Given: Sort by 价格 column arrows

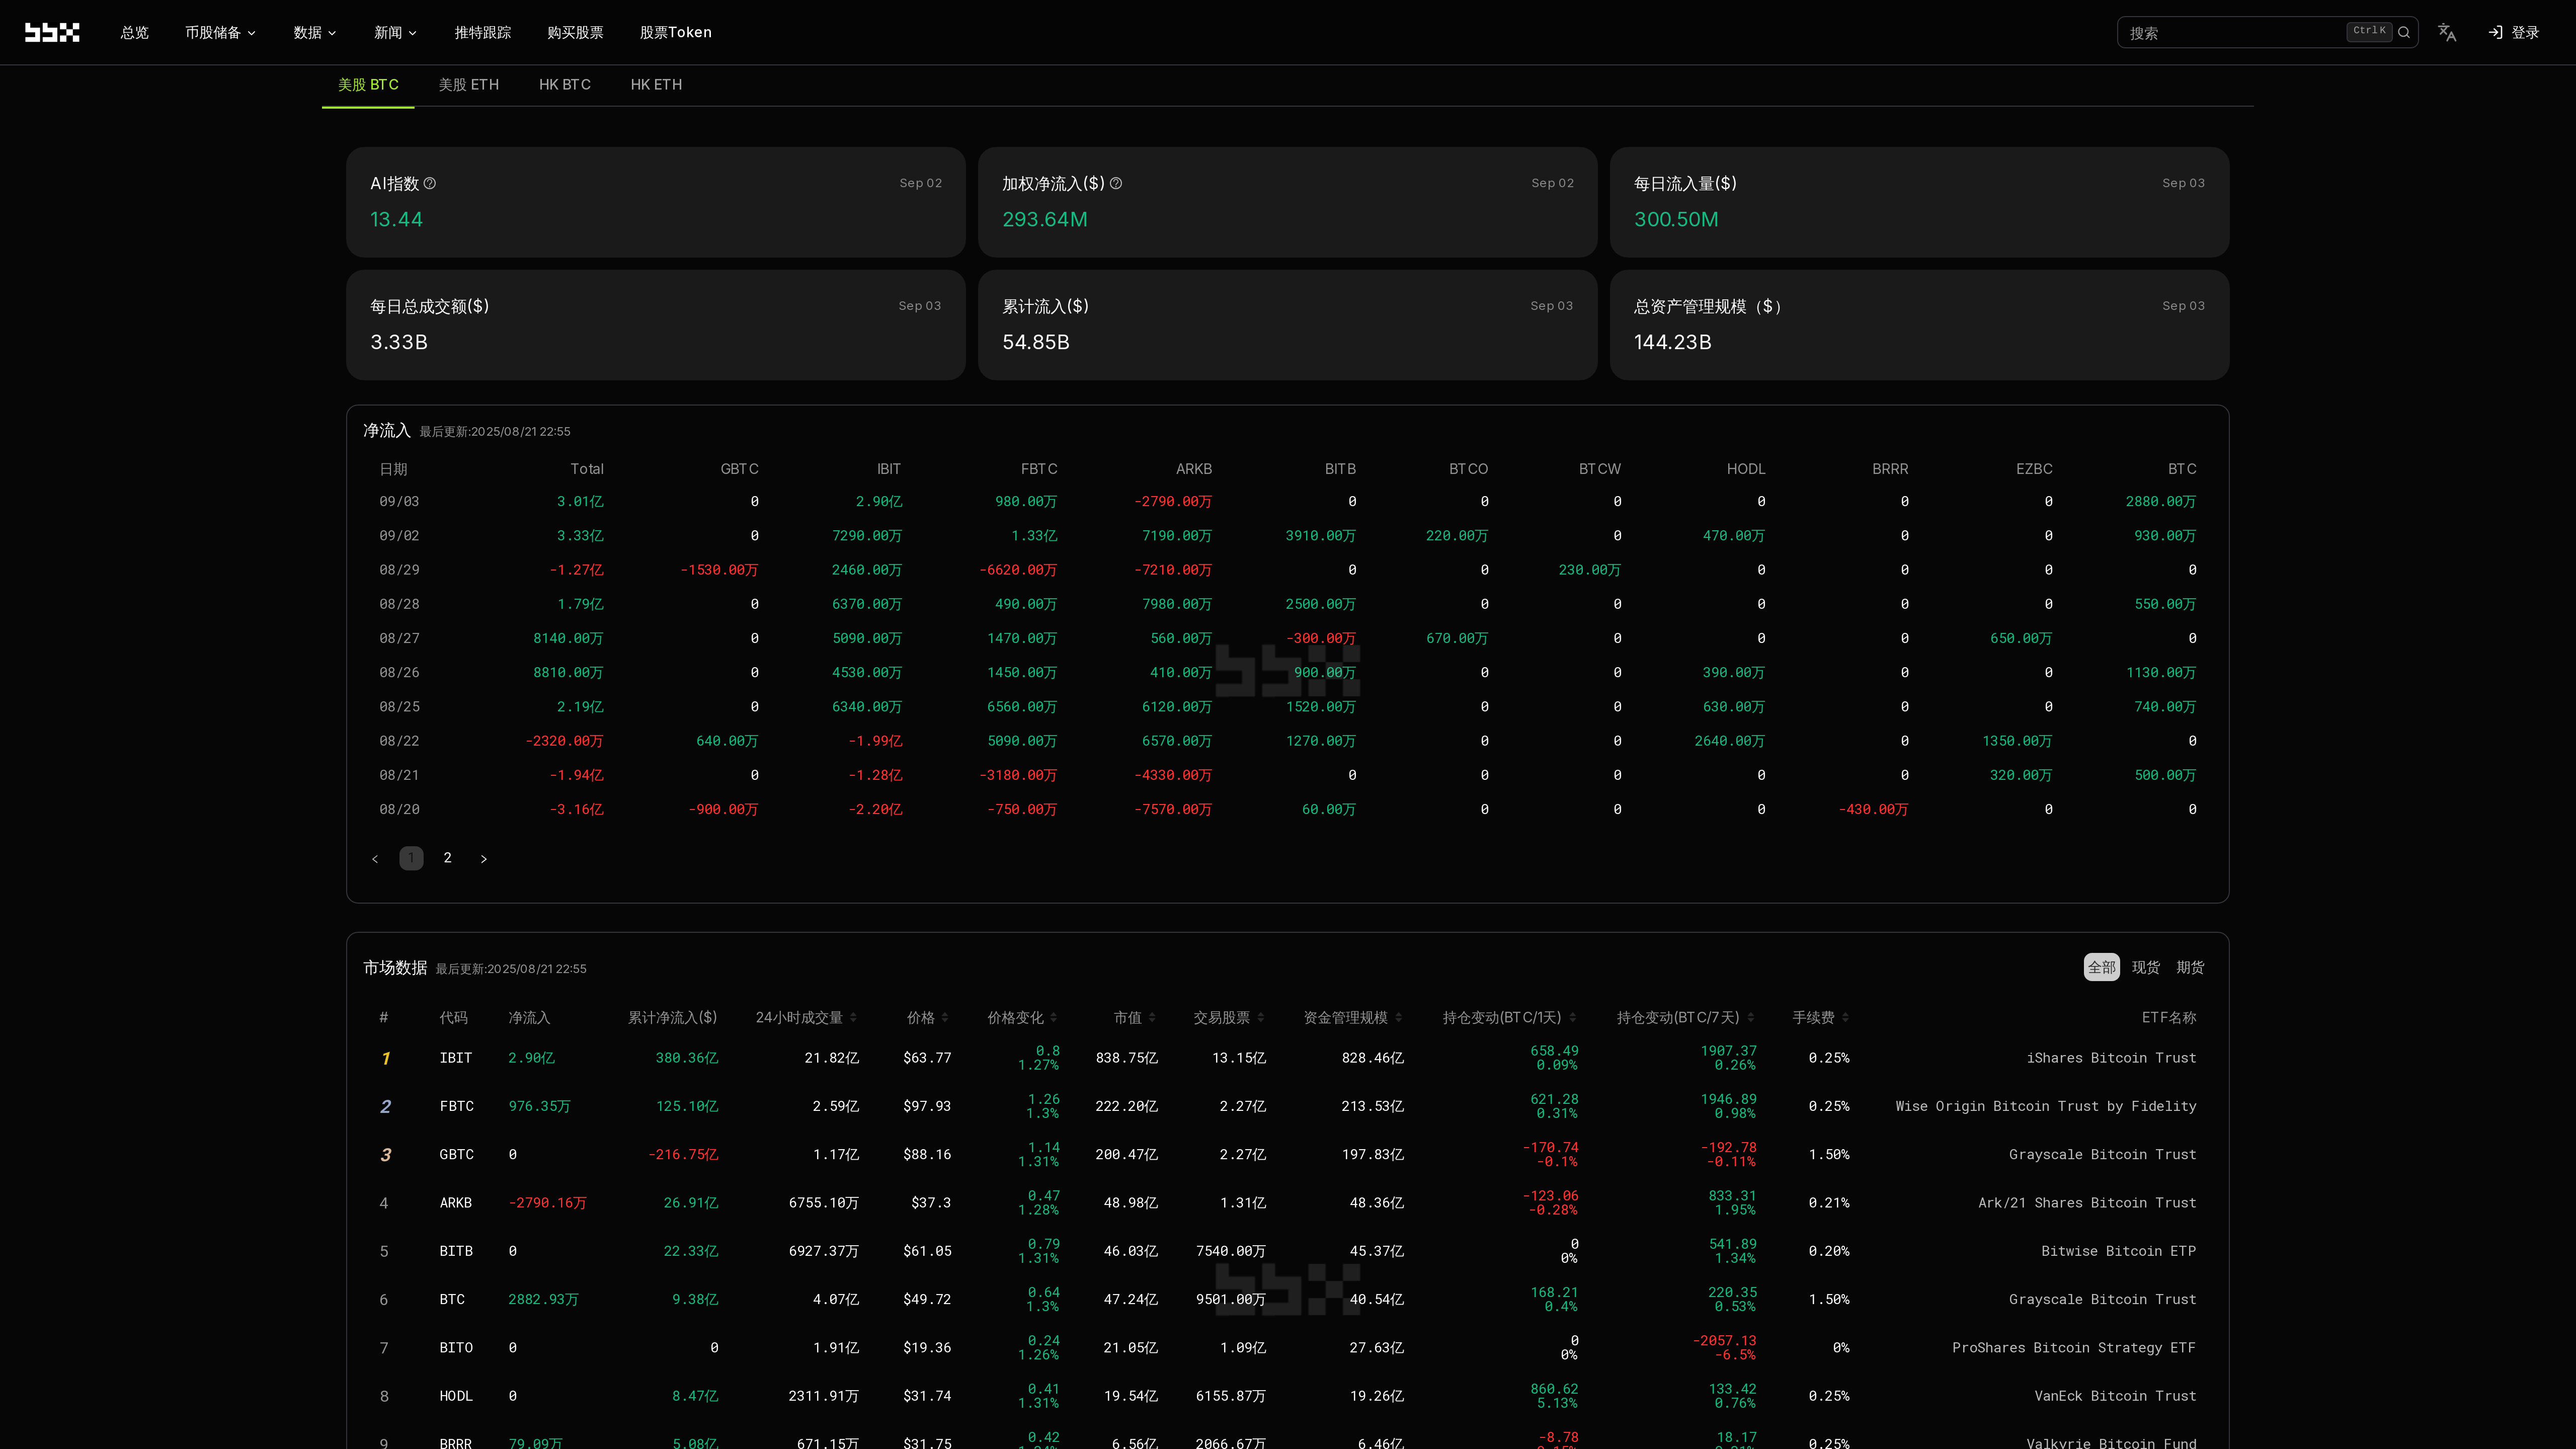Looking at the screenshot, I should coord(945,1017).
